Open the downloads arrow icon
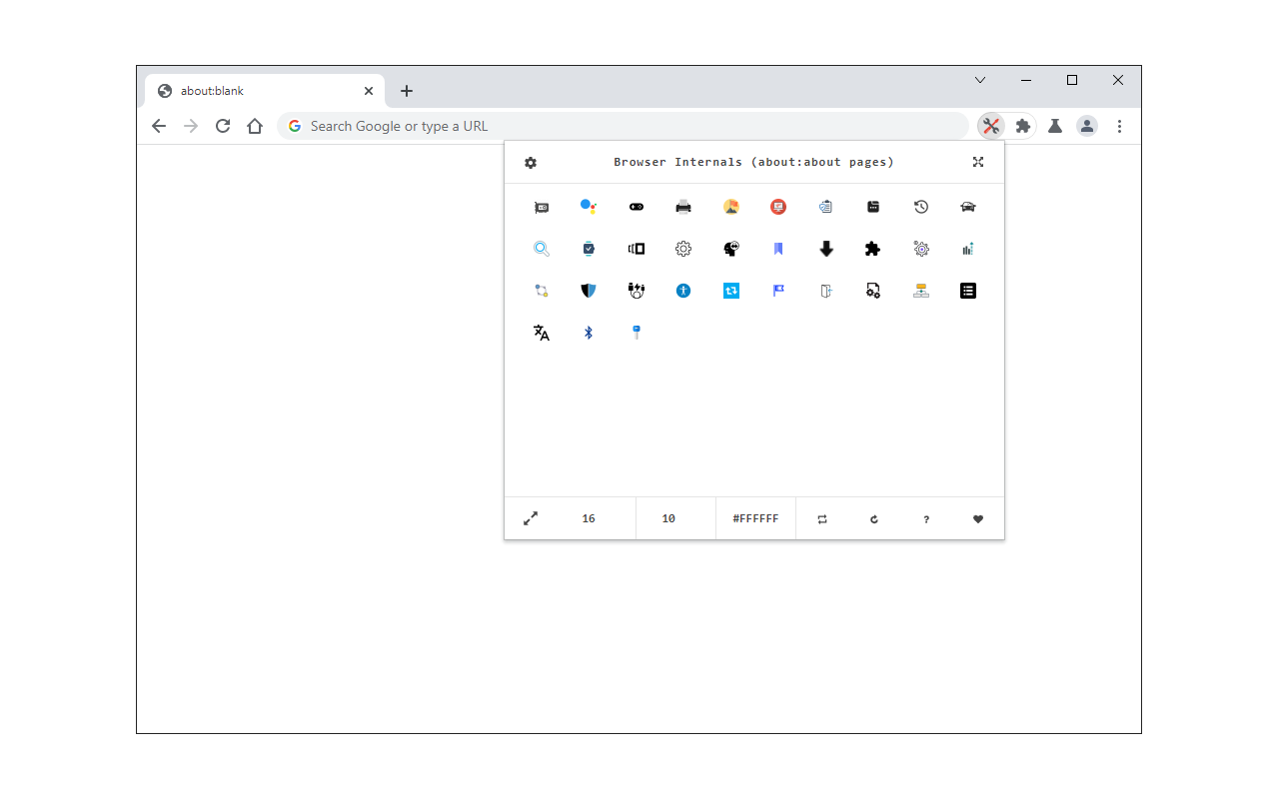Screen dimensions: 1279x799 [x=825, y=249]
